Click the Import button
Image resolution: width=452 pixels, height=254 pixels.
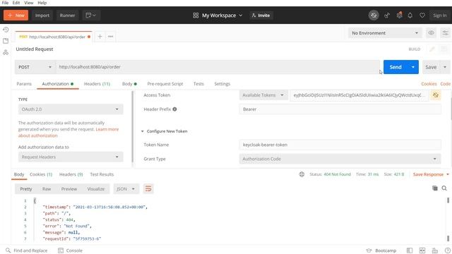(x=42, y=16)
